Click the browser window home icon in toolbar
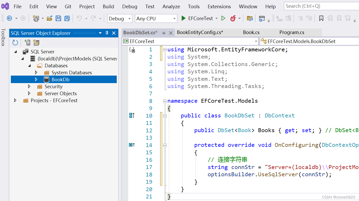This screenshot has width=359, height=201. point(262,18)
